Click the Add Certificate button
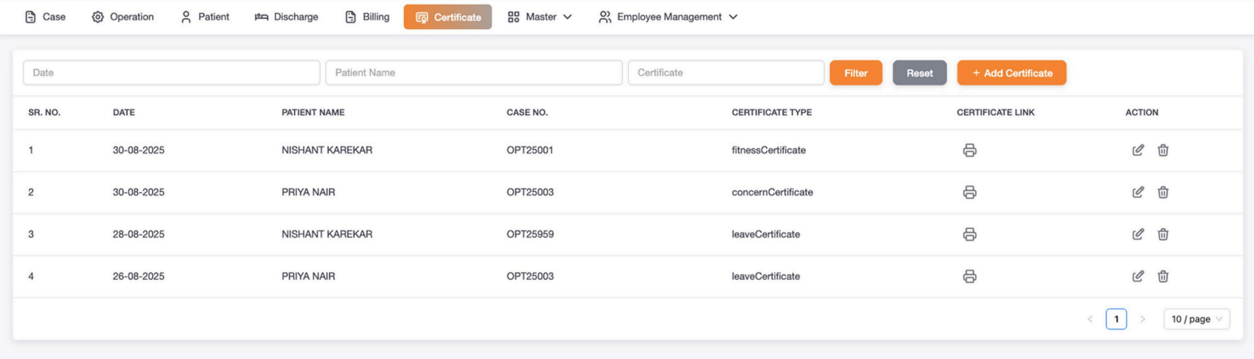The width and height of the screenshot is (1254, 359). click(x=1011, y=73)
